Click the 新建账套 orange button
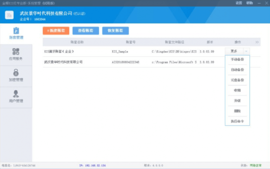Viewport: 270px width, 169px height. pyautogui.click(x=56, y=31)
